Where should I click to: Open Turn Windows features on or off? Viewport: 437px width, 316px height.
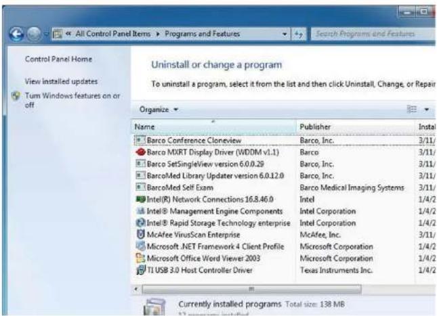(72, 100)
